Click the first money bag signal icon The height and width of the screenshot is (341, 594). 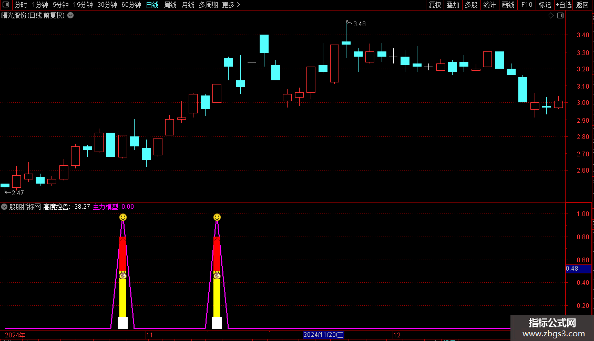[122, 275]
